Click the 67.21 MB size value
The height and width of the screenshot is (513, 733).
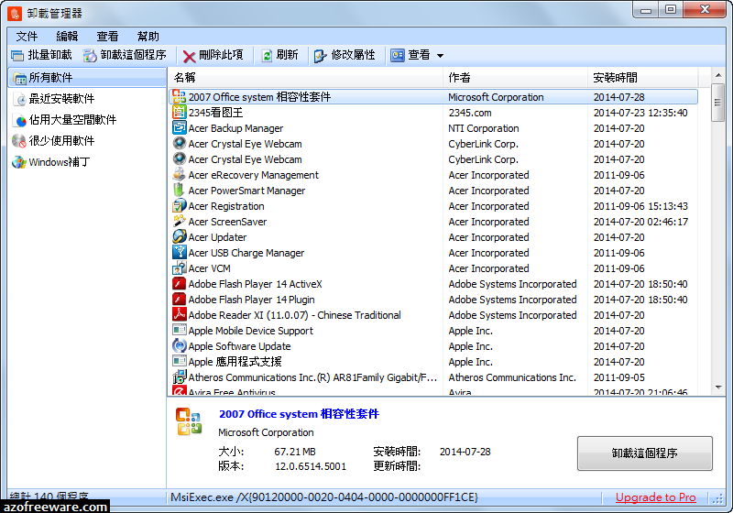click(295, 452)
